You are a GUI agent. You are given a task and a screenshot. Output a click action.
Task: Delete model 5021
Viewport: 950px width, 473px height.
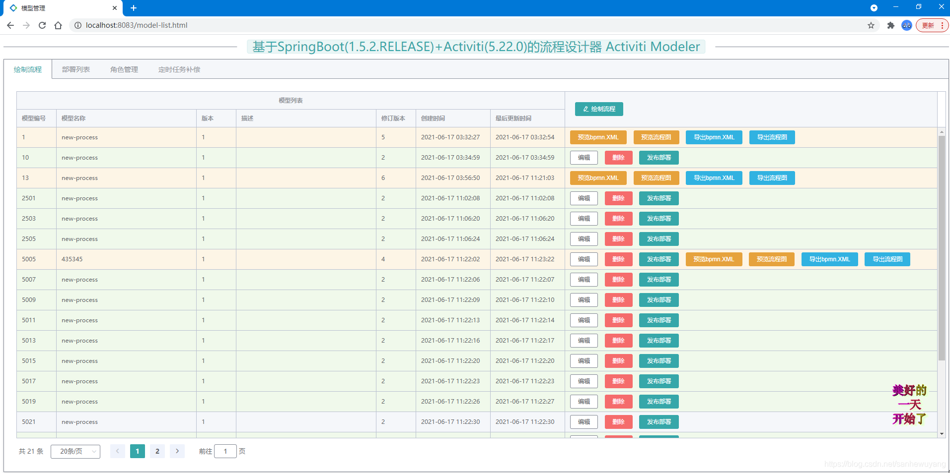click(618, 422)
